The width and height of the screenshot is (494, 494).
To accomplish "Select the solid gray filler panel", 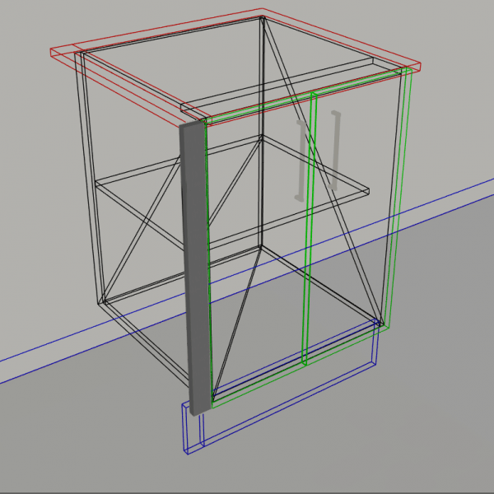I will coord(195,268).
